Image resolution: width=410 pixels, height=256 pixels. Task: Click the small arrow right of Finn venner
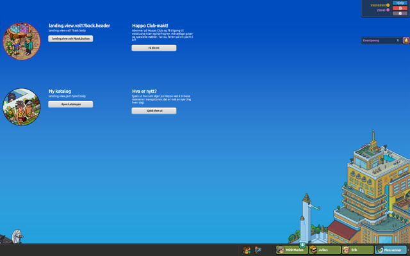(408, 250)
